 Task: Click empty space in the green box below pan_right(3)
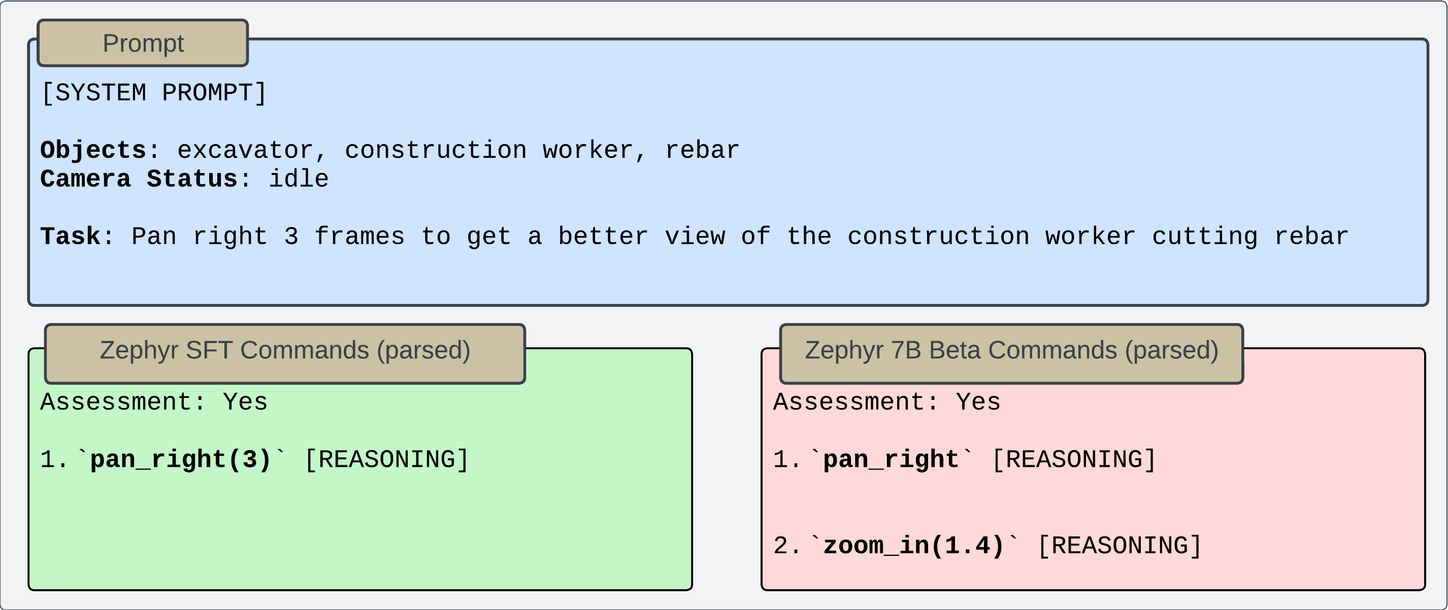pyautogui.click(x=360, y=533)
